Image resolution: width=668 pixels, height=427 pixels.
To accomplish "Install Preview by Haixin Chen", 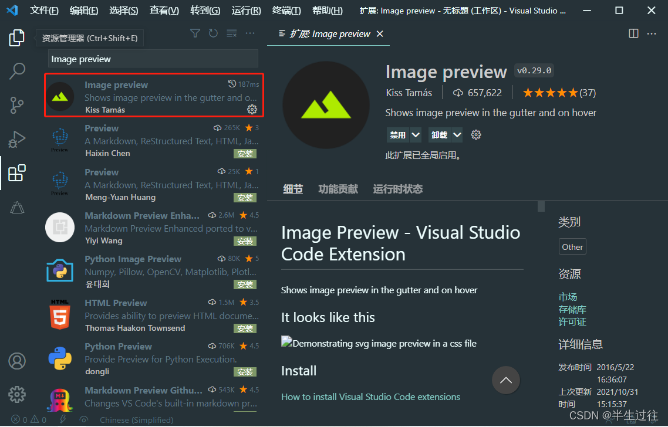I will (x=245, y=154).
